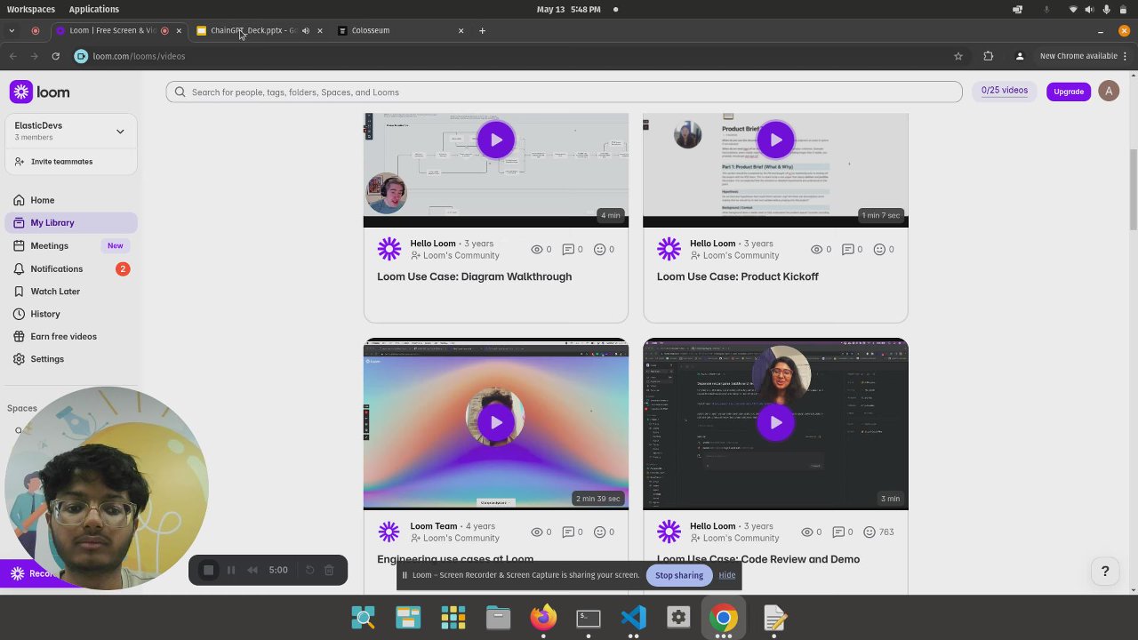
Task: Click the Upgrade button
Action: click(x=1069, y=92)
